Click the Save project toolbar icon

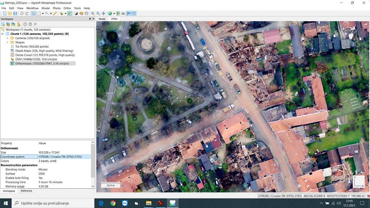[15, 13]
